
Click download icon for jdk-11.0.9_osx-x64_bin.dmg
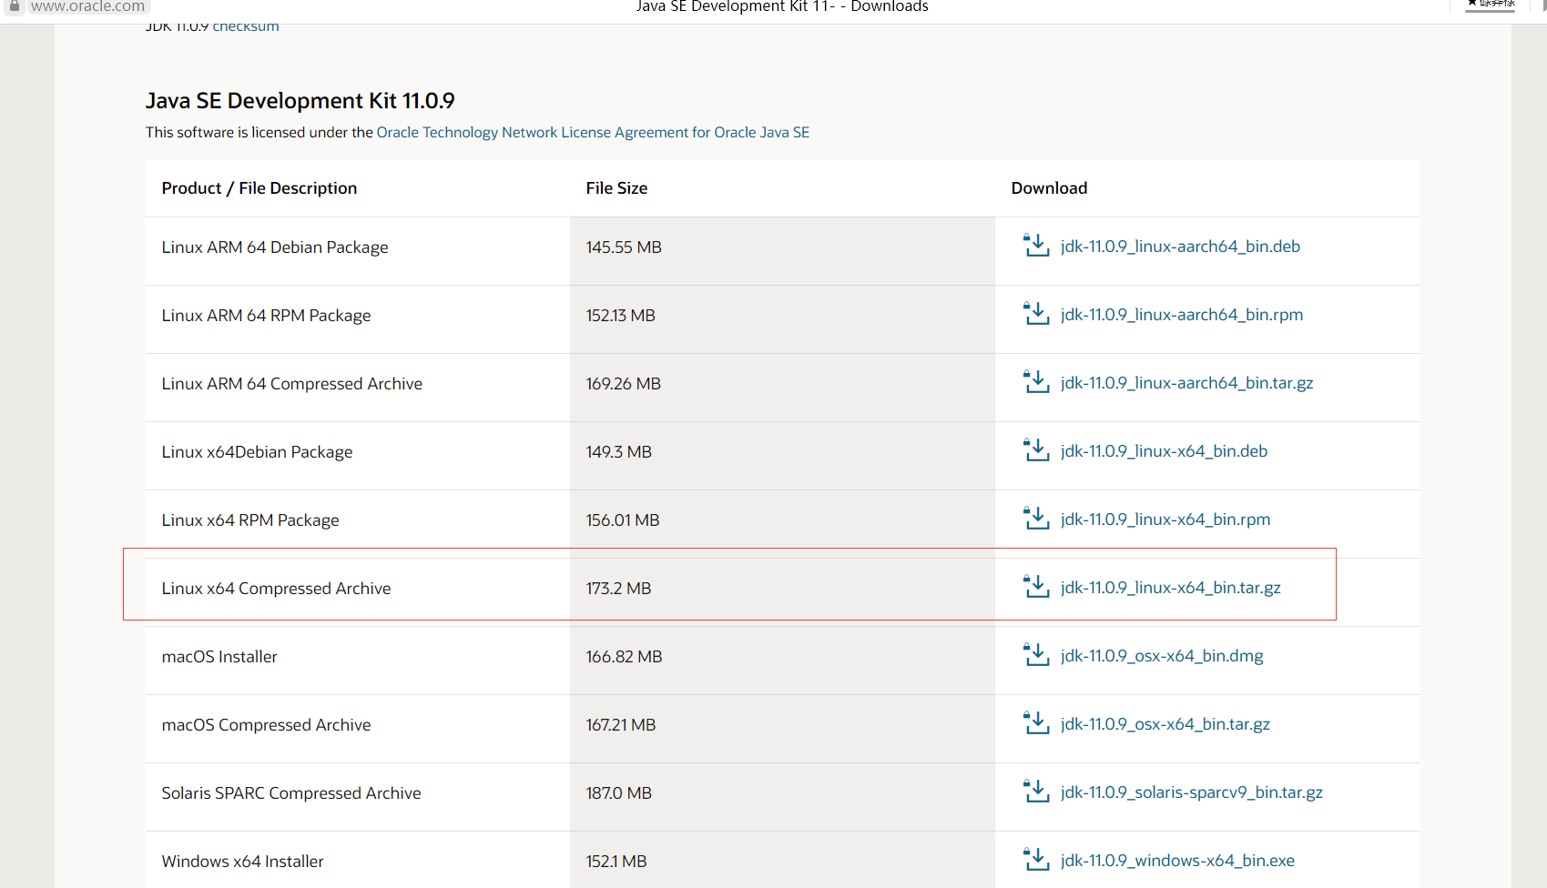tap(1036, 655)
